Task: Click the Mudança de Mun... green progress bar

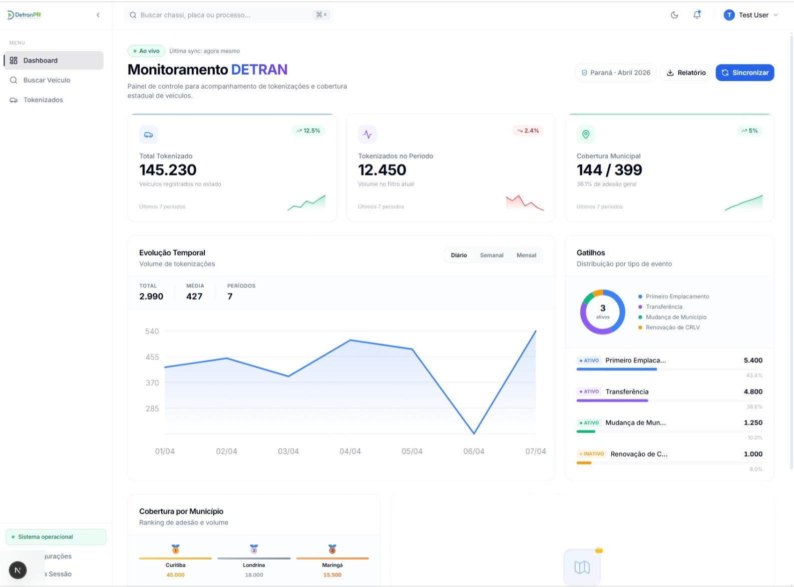Action: pos(586,431)
